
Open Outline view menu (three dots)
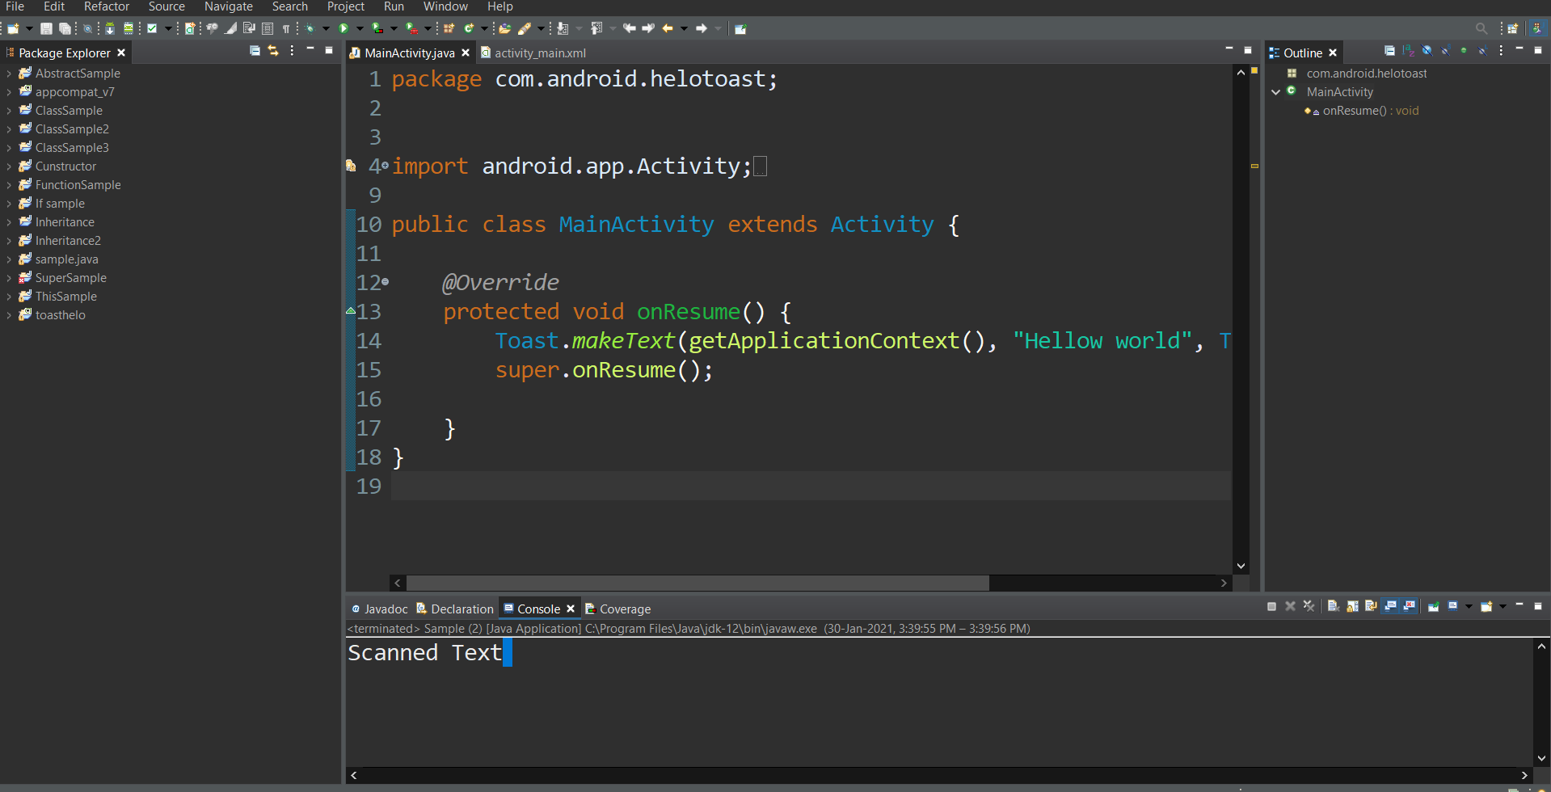tap(1501, 51)
